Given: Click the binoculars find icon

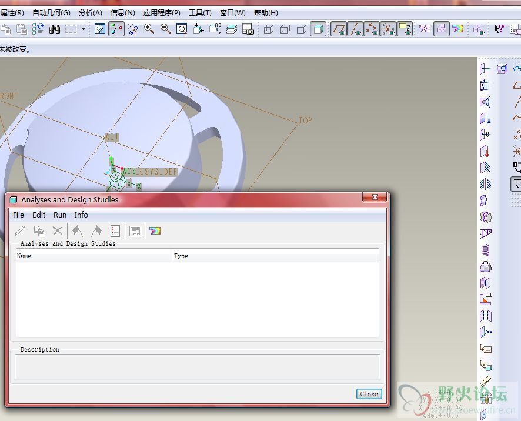Looking at the screenshot, I should (55, 29).
